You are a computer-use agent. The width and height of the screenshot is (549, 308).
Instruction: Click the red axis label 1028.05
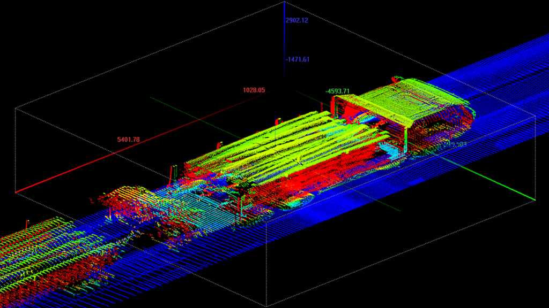coord(254,90)
